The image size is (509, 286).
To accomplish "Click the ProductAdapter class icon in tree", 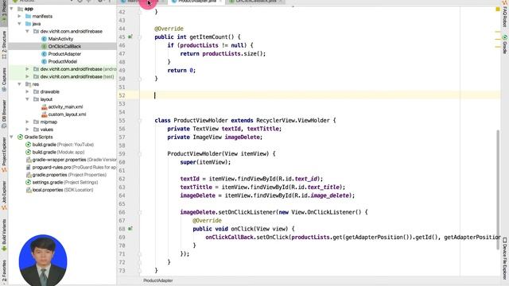I will coord(45,54).
